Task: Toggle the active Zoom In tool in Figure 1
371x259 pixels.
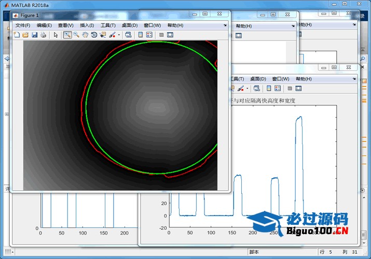Action: pos(67,35)
